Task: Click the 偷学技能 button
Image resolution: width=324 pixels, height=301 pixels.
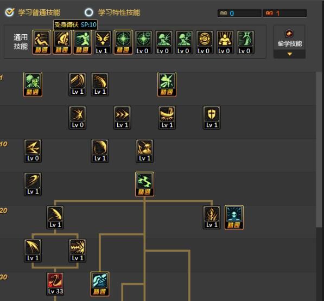Action: tap(289, 39)
